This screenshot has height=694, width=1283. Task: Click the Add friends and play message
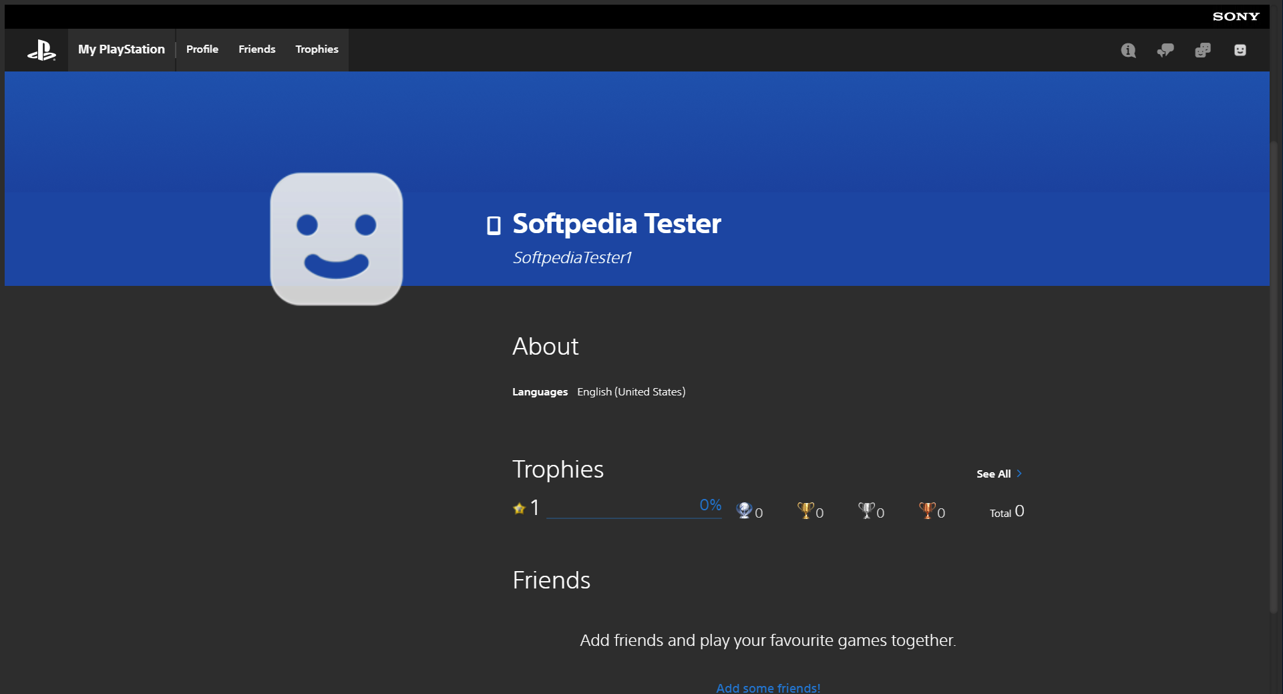click(768, 641)
